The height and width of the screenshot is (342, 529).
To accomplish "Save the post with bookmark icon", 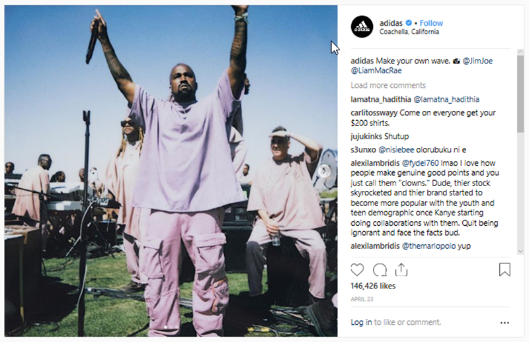I will (505, 269).
